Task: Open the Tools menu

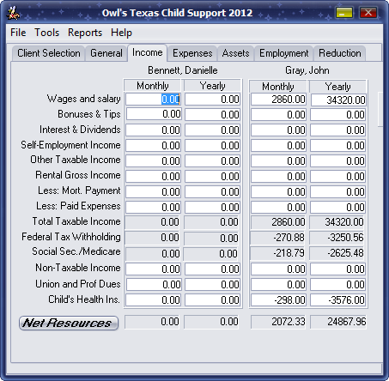Action: point(46,33)
